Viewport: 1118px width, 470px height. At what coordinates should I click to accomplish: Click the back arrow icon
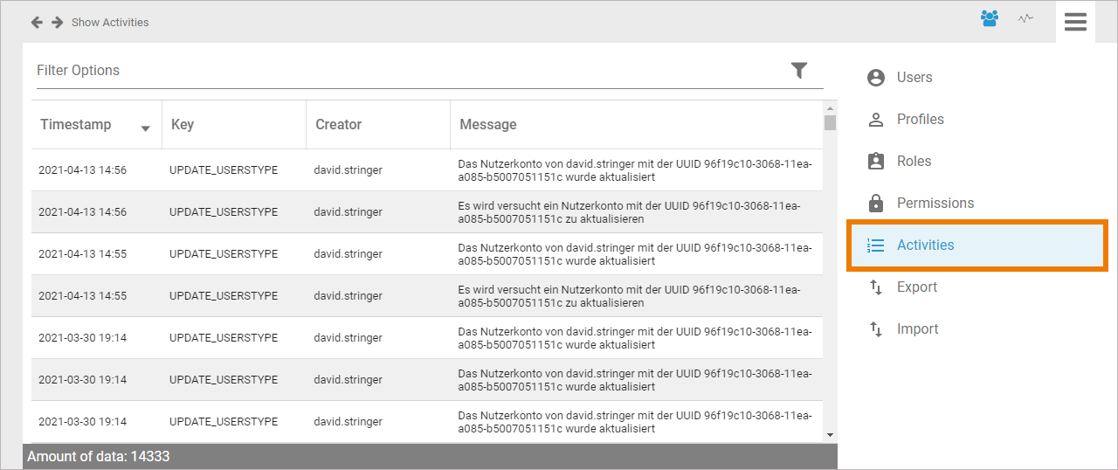[37, 22]
